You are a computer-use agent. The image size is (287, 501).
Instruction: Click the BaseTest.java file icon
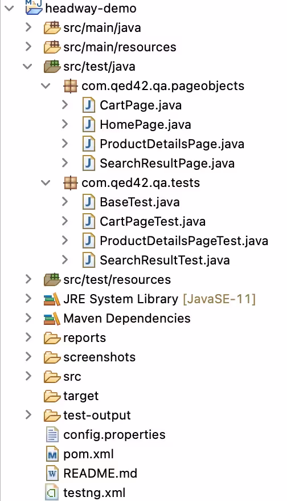pyautogui.click(x=88, y=202)
